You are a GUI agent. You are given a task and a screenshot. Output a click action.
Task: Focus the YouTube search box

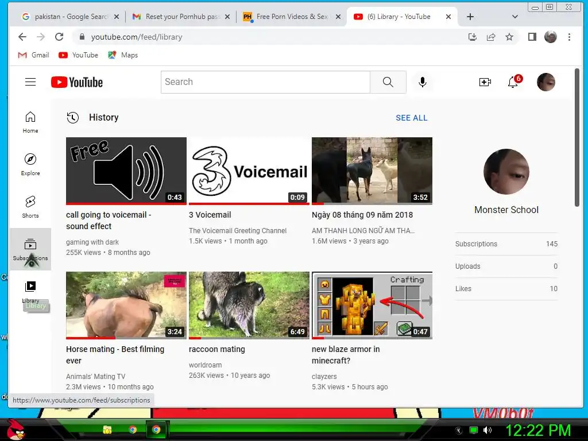click(265, 82)
